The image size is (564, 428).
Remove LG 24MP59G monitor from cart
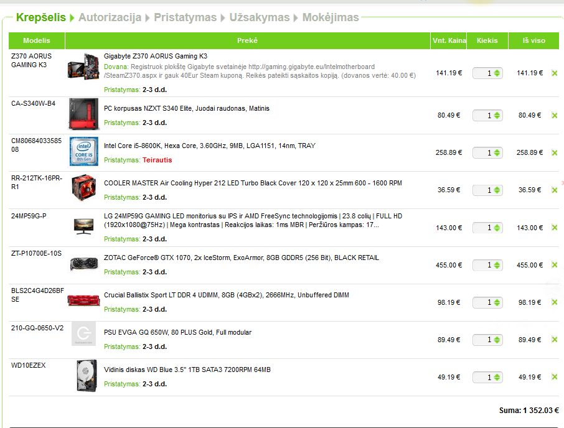[554, 228]
